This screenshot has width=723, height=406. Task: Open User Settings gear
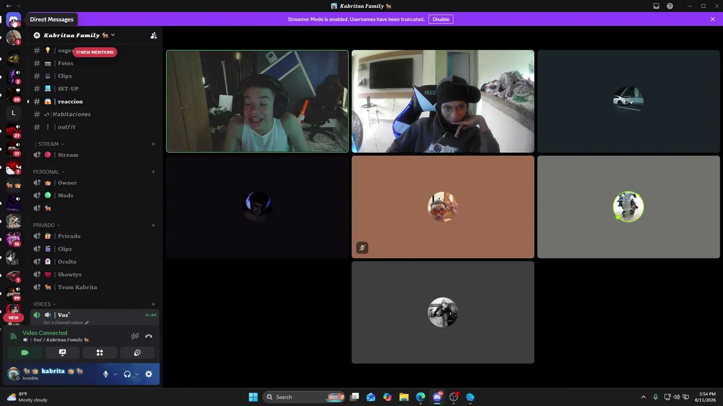149,374
